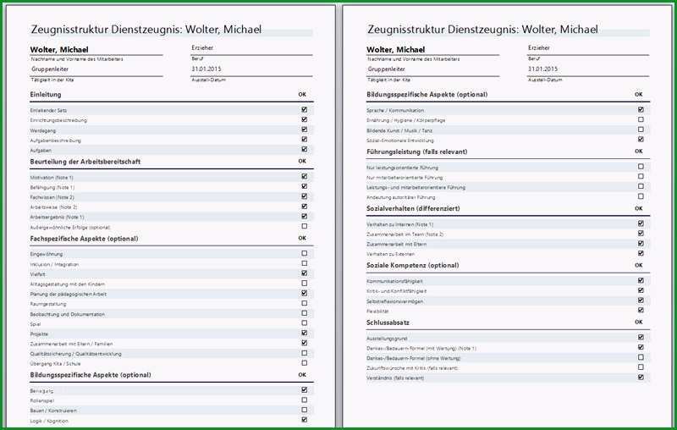Click the name field on the left page
Image resolution: width=677 pixels, height=430 pixels.
pyautogui.click(x=96, y=50)
